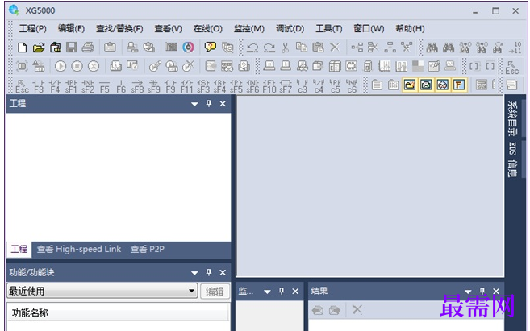Screen dimensions: 530x331
Task: Open the 监... panel dropdown arrow
Action: pyautogui.click(x=267, y=292)
